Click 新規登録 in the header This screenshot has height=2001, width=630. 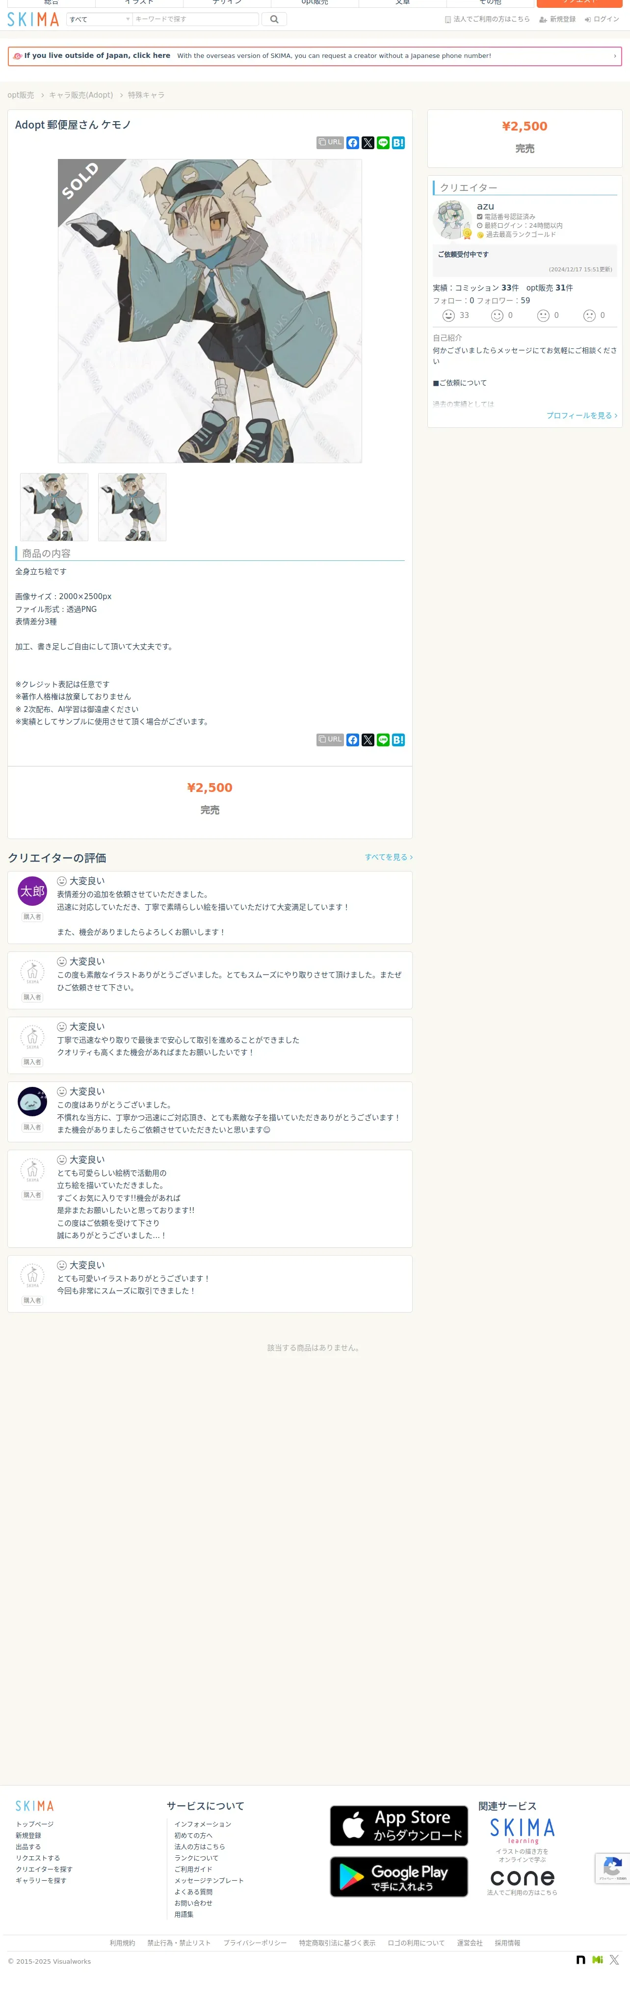pyautogui.click(x=558, y=20)
